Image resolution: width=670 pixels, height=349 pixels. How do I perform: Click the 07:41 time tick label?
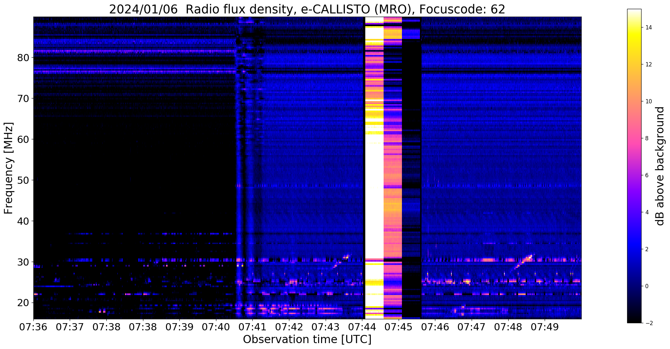tap(252, 327)
